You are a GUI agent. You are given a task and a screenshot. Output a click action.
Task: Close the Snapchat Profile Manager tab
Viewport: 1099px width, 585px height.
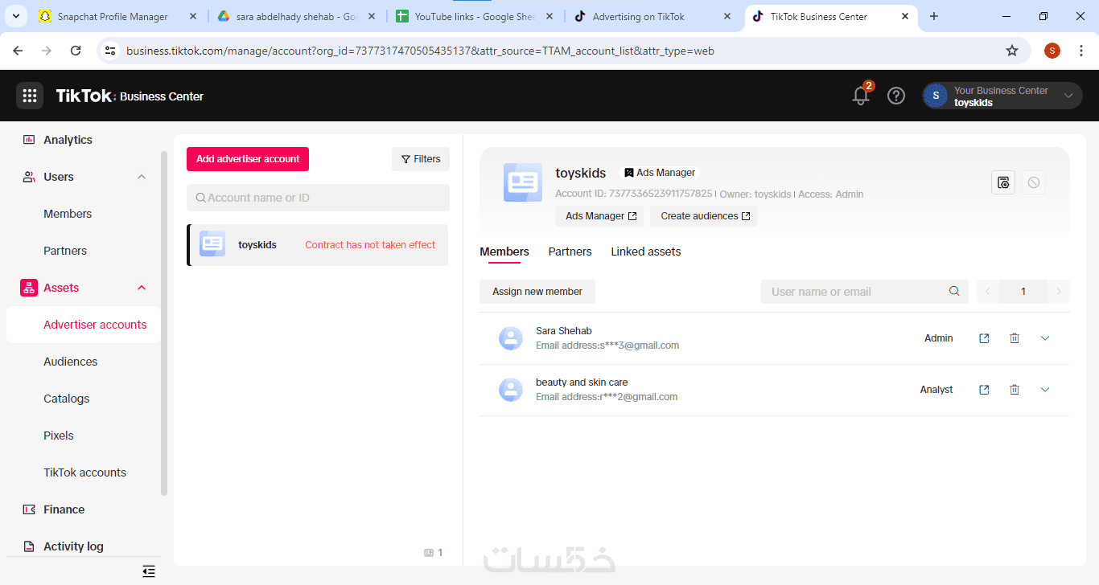[193, 16]
